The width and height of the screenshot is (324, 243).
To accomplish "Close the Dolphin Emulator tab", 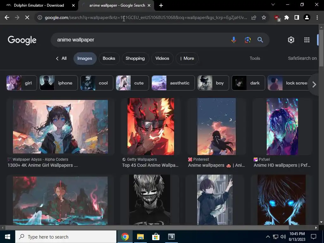I will tap(73, 5).
